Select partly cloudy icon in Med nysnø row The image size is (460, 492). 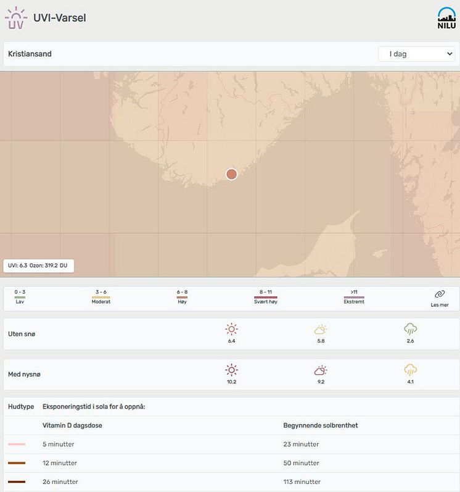point(321,370)
